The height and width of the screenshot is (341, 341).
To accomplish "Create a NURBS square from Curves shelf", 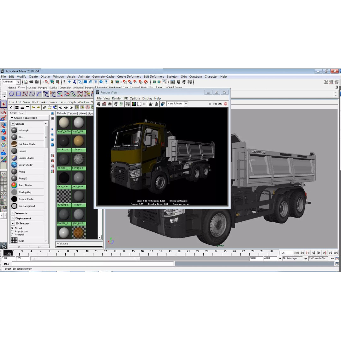I will (18, 94).
